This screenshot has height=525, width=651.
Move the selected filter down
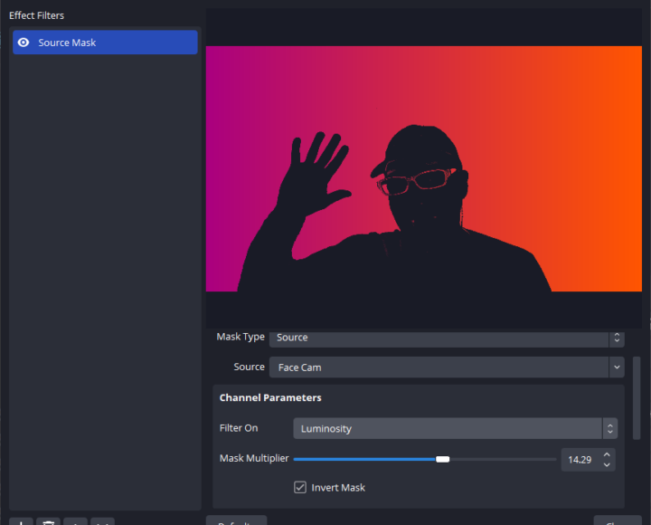(102, 522)
